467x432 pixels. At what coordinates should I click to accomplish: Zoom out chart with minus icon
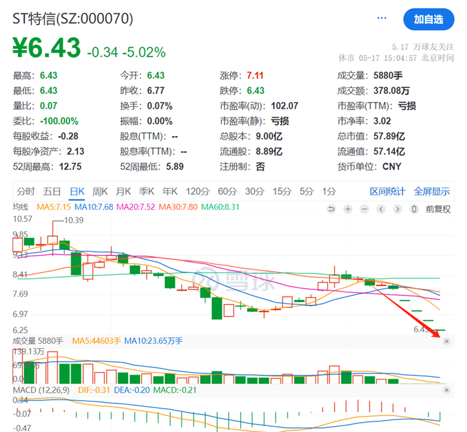click(x=364, y=209)
